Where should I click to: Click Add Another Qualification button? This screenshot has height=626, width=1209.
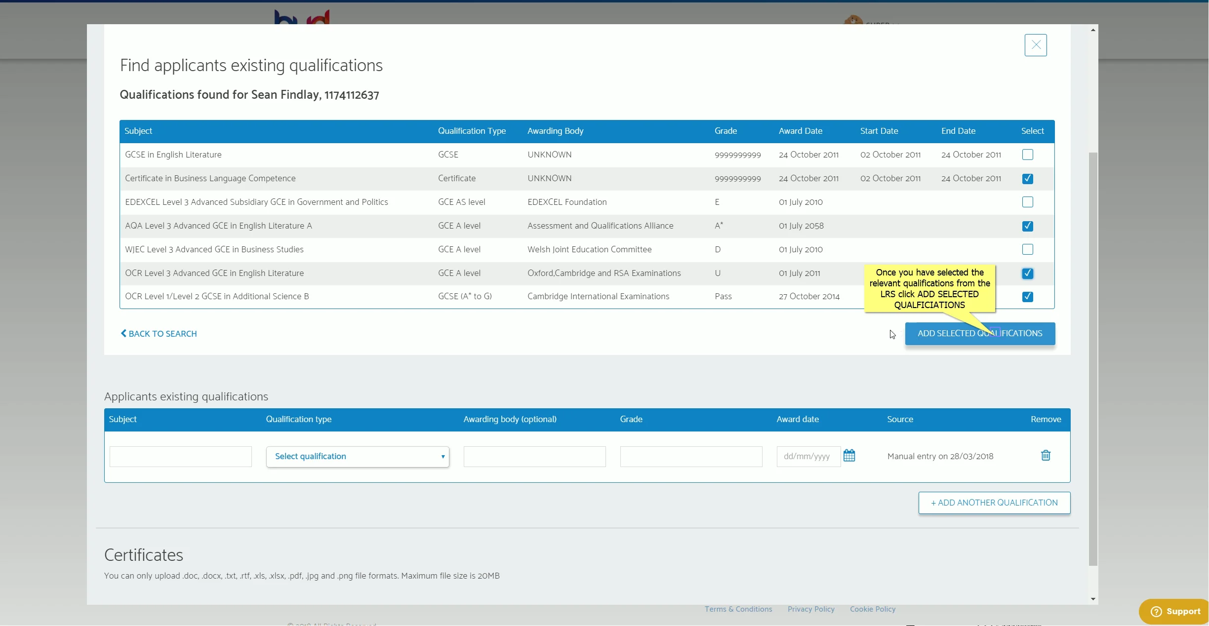(994, 503)
